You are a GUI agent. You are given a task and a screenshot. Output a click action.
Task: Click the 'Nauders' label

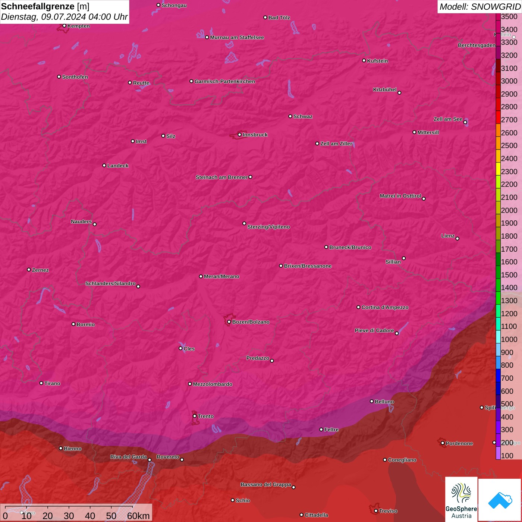(81, 221)
